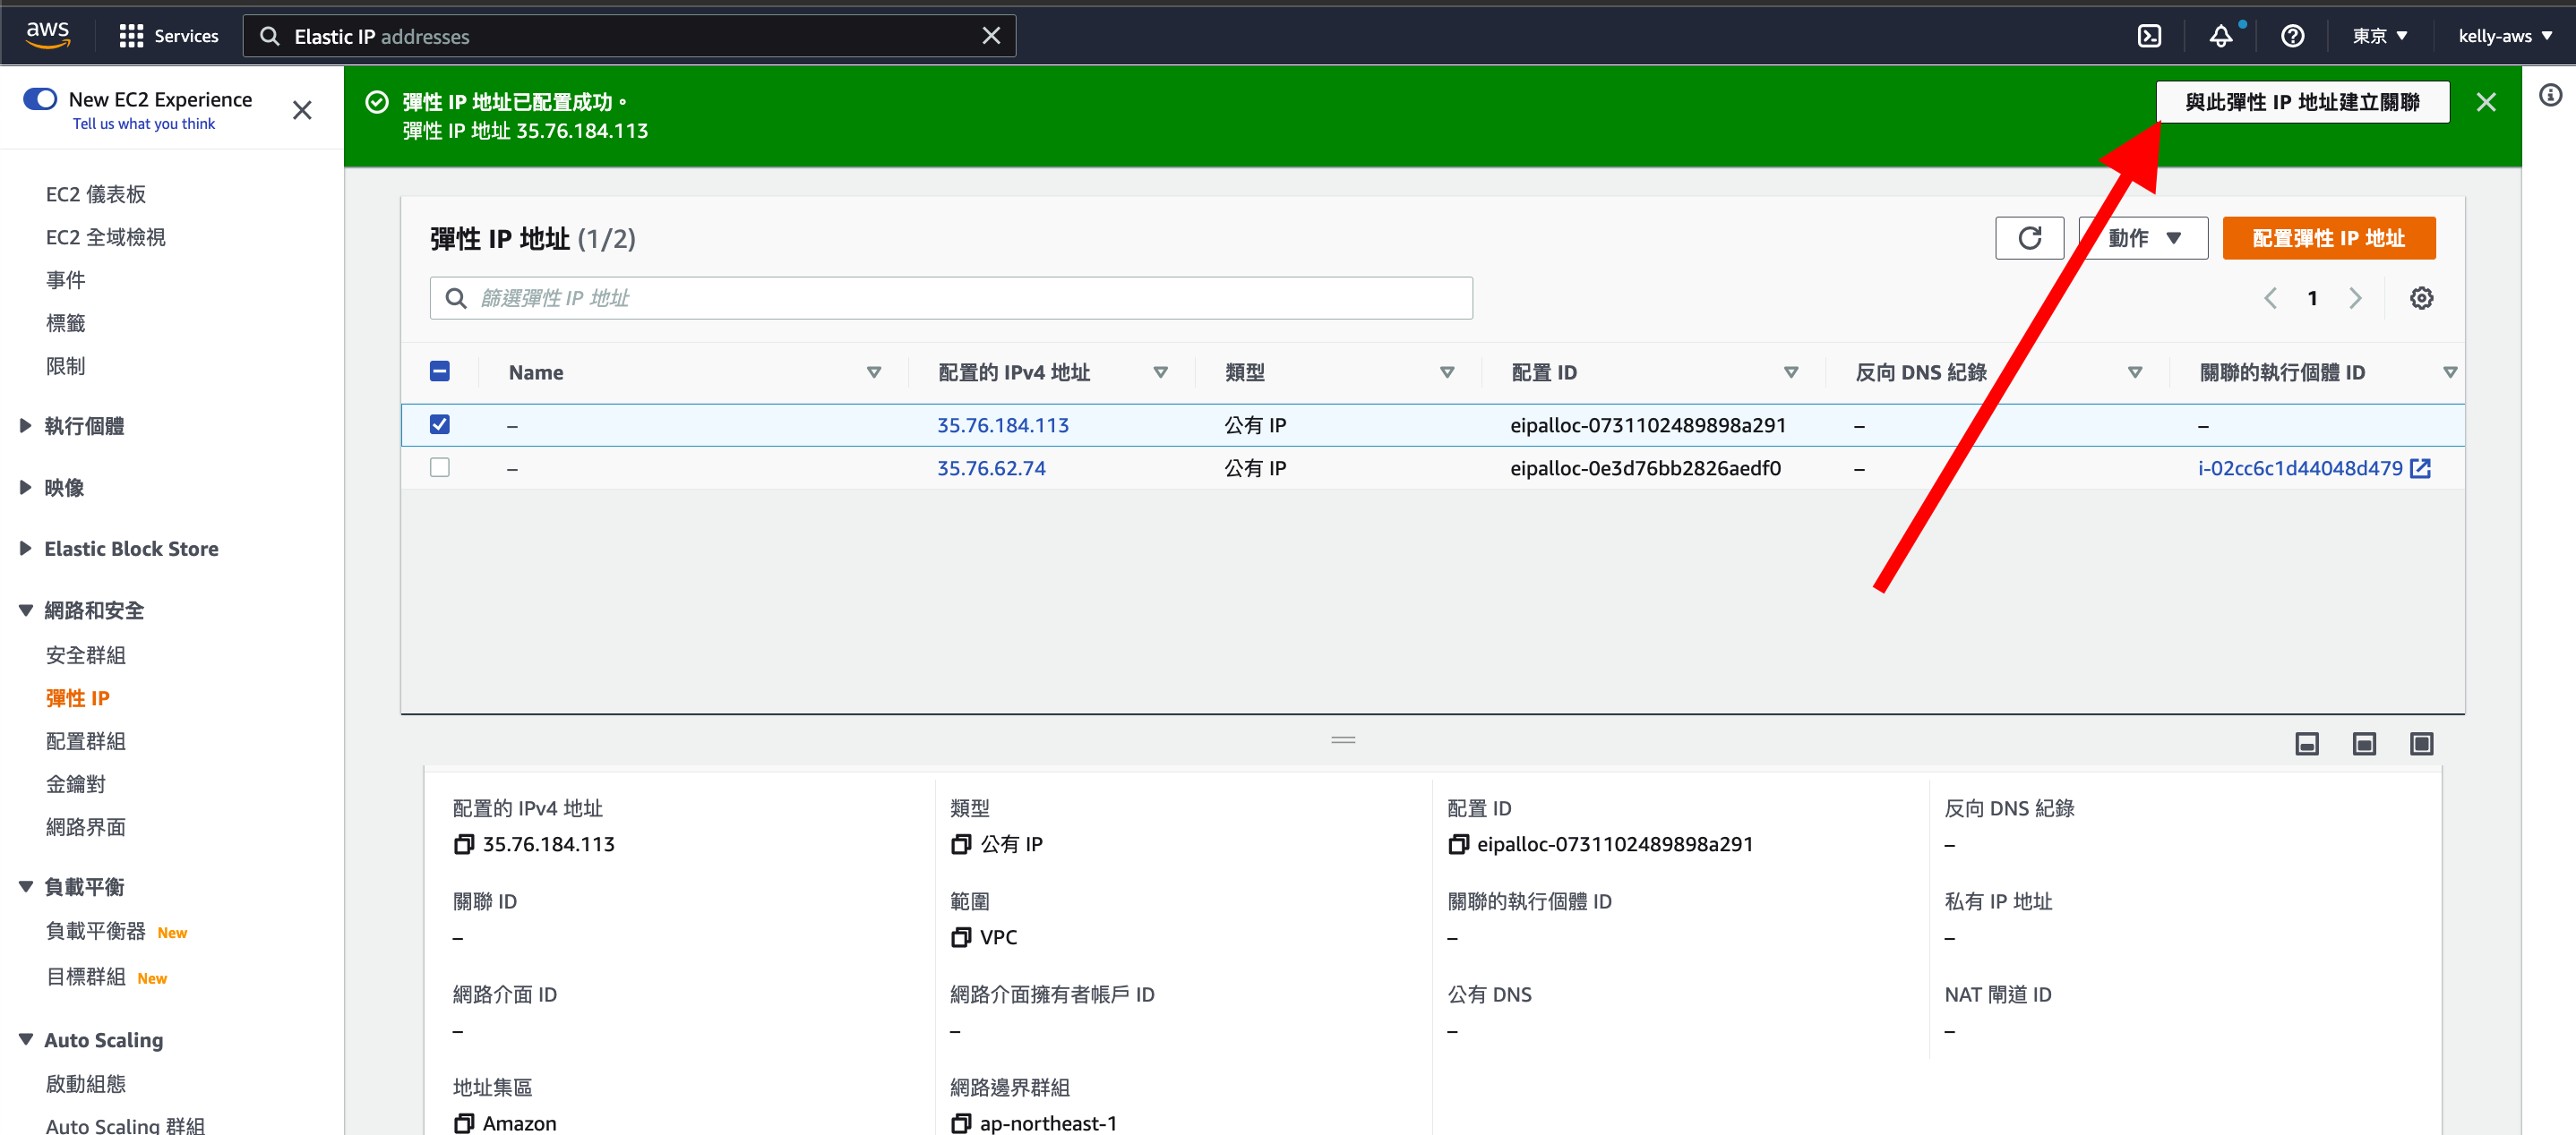The width and height of the screenshot is (2576, 1135).
Task: Open the kelly-aws account menu
Action: [x=2504, y=36]
